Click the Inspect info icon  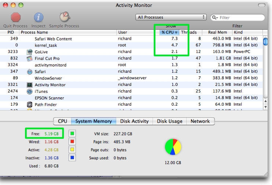coord(38,17)
